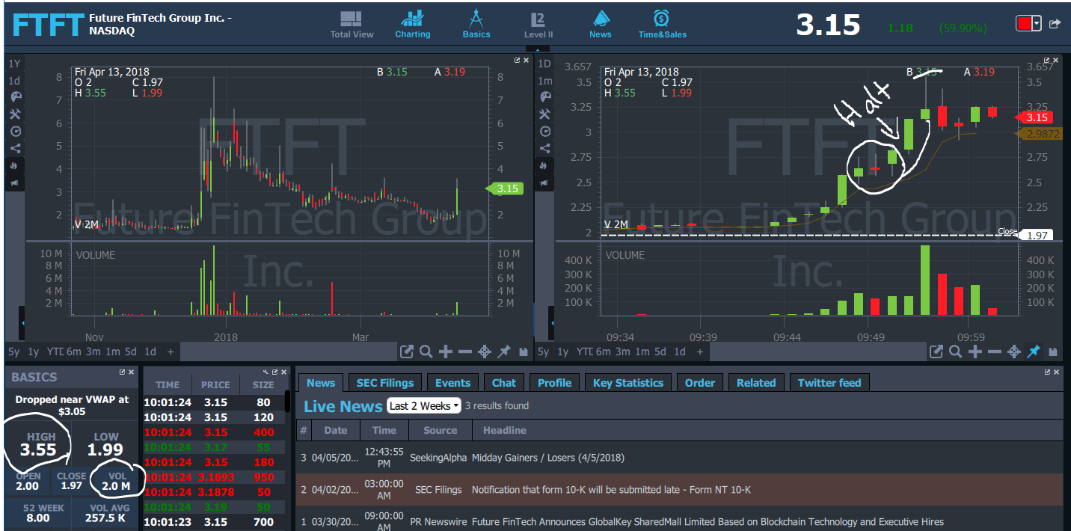This screenshot has height=531, width=1071.
Task: Click the gauge icon on right chart
Action: point(544,131)
